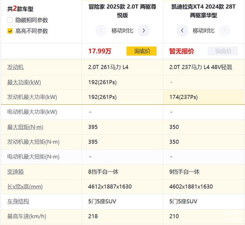Click the 车身结构 parameter label
Screen dimensions: 245x225
pyautogui.click(x=18, y=201)
